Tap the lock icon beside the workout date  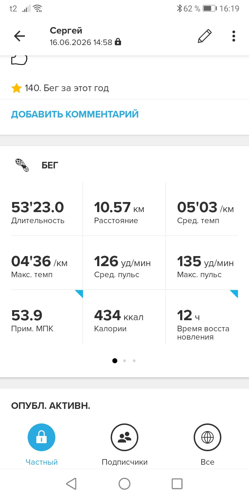coord(118,42)
